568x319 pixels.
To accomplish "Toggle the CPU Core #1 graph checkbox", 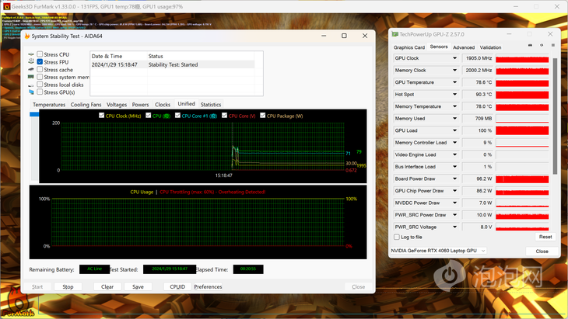I will 177,115.
